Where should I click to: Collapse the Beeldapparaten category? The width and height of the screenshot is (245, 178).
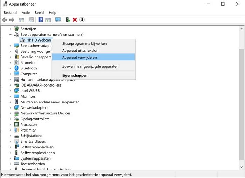pos(10,35)
